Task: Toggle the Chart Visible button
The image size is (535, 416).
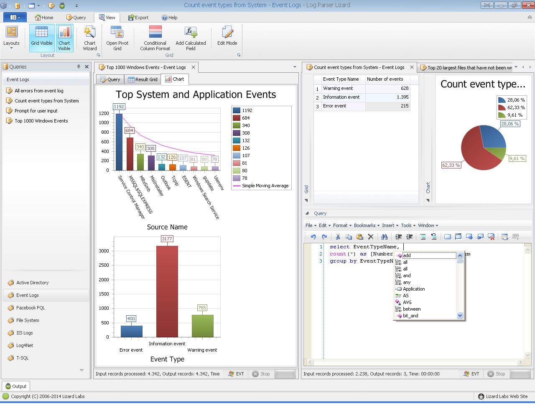Action: click(x=64, y=38)
